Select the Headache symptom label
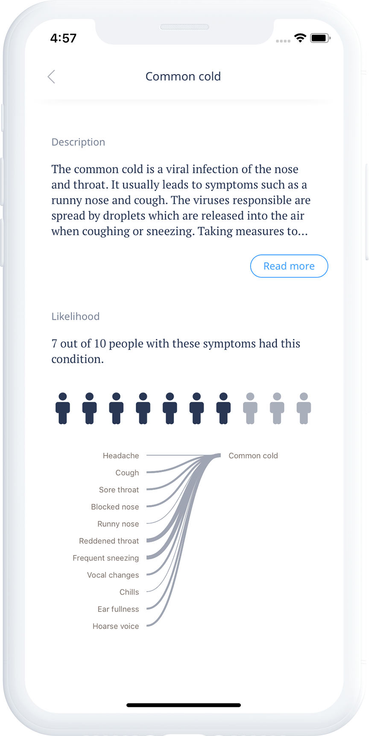369x736 pixels. pos(121,456)
